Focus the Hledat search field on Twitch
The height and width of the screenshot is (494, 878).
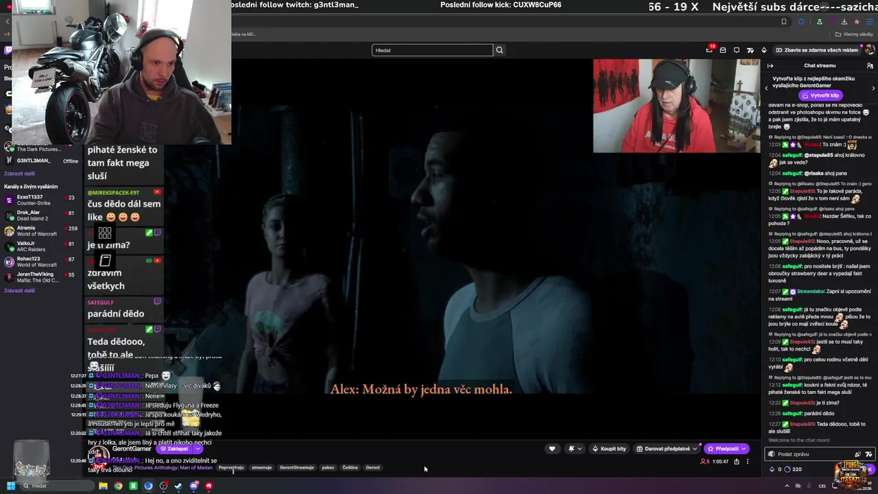(432, 50)
